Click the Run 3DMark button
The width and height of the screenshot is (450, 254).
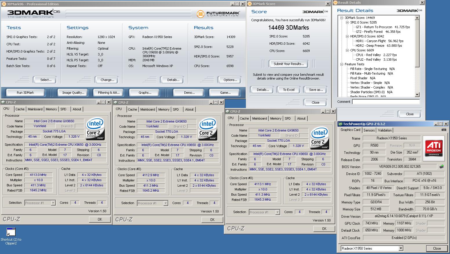25,93
